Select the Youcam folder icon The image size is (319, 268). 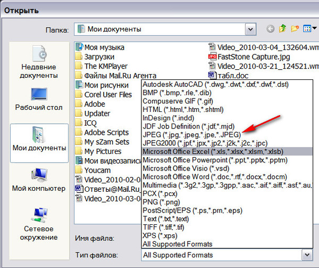coord(79,170)
